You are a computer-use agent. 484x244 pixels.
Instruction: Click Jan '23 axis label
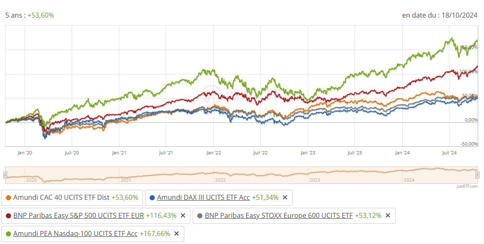(308, 153)
